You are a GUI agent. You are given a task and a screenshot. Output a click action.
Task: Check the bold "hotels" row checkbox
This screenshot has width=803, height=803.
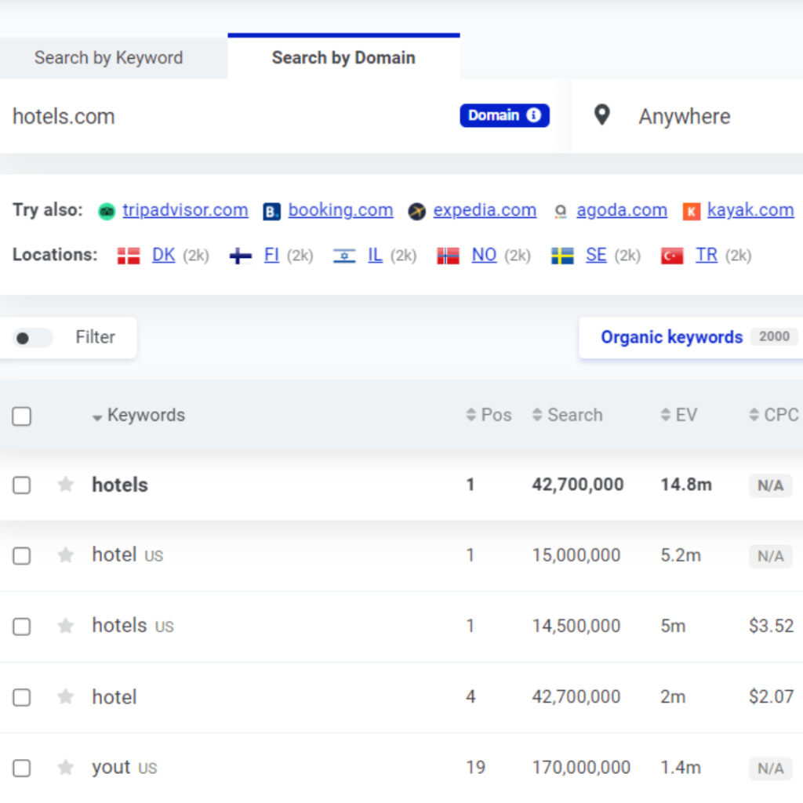click(x=21, y=485)
